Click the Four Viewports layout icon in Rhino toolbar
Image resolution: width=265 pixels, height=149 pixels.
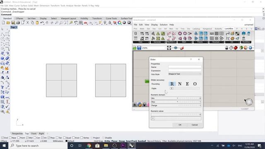(81, 23)
